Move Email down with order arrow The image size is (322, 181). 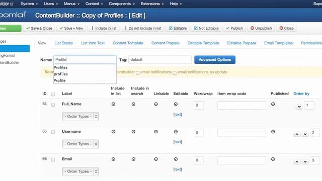tap(305, 162)
